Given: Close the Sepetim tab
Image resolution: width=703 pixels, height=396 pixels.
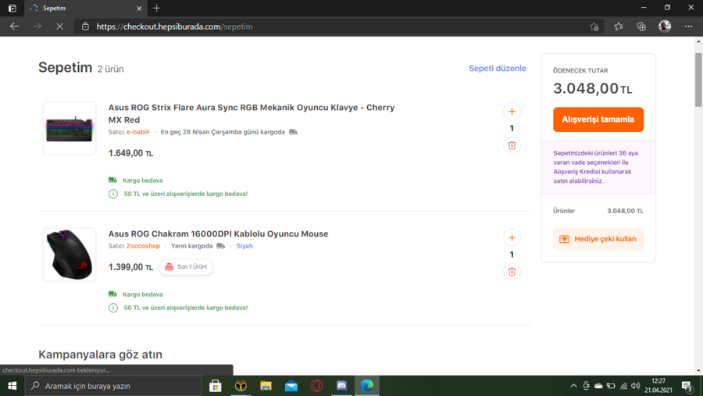Looking at the screenshot, I should [139, 8].
